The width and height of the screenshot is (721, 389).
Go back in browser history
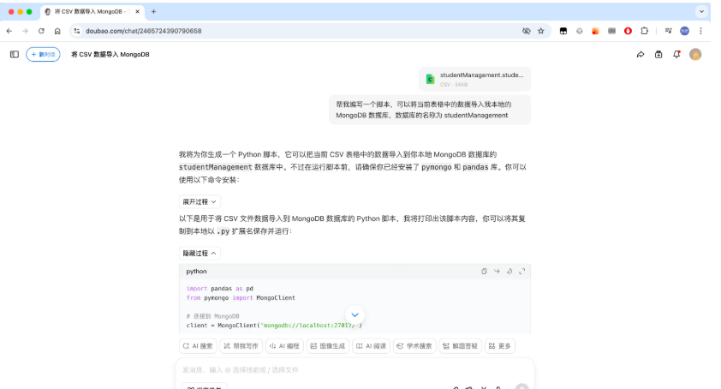click(9, 31)
